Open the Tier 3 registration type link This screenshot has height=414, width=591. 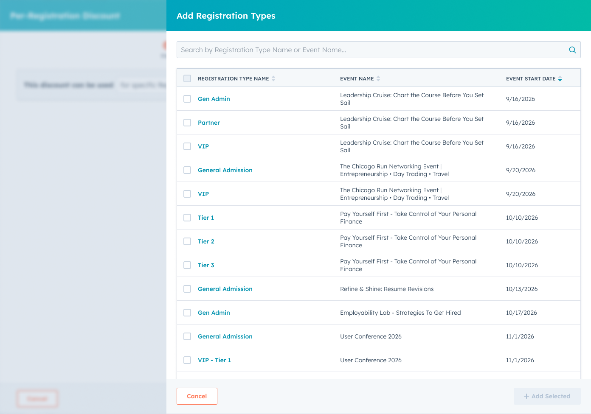206,265
